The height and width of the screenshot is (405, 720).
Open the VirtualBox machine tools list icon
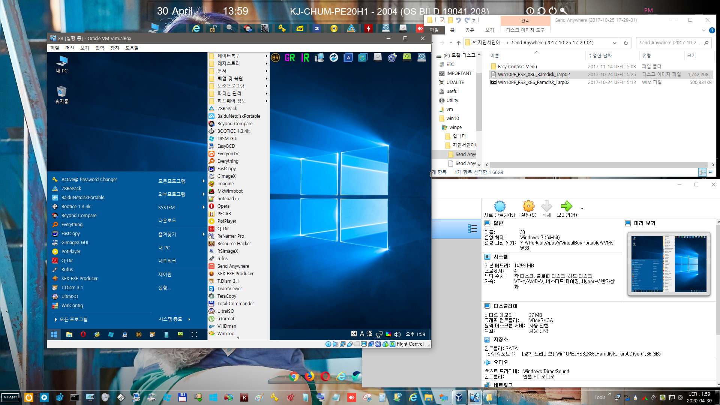pos(472,229)
